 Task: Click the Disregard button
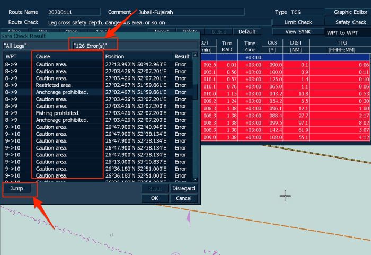pos(183,188)
